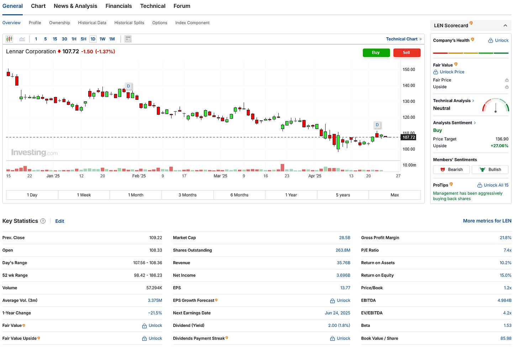518x350 pixels.
Task: Select area chart type icon
Action: pos(22,39)
